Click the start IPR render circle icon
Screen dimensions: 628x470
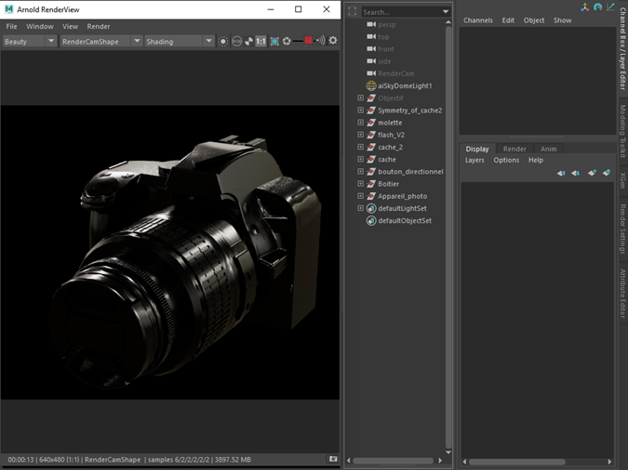223,41
